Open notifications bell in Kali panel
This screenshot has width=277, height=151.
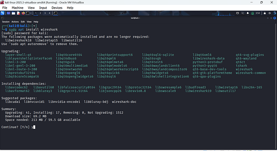coord(248,13)
